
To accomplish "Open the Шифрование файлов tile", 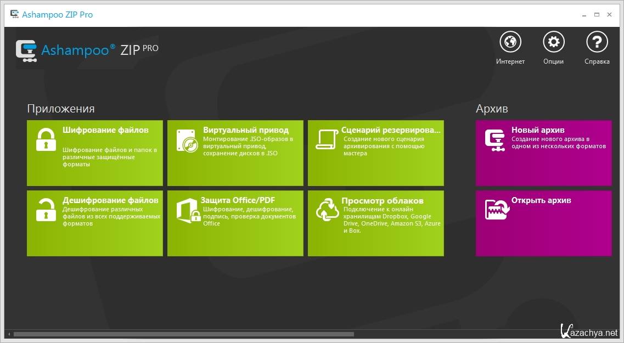I will 105,130.
